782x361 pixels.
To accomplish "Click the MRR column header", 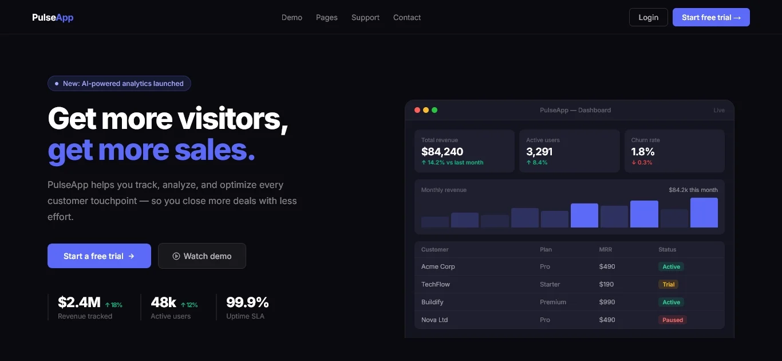I will click(x=606, y=249).
